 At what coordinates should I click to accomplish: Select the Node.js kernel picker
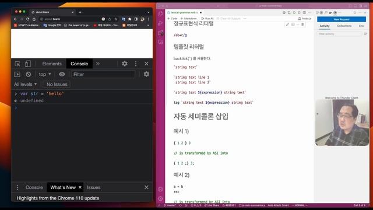point(304,18)
